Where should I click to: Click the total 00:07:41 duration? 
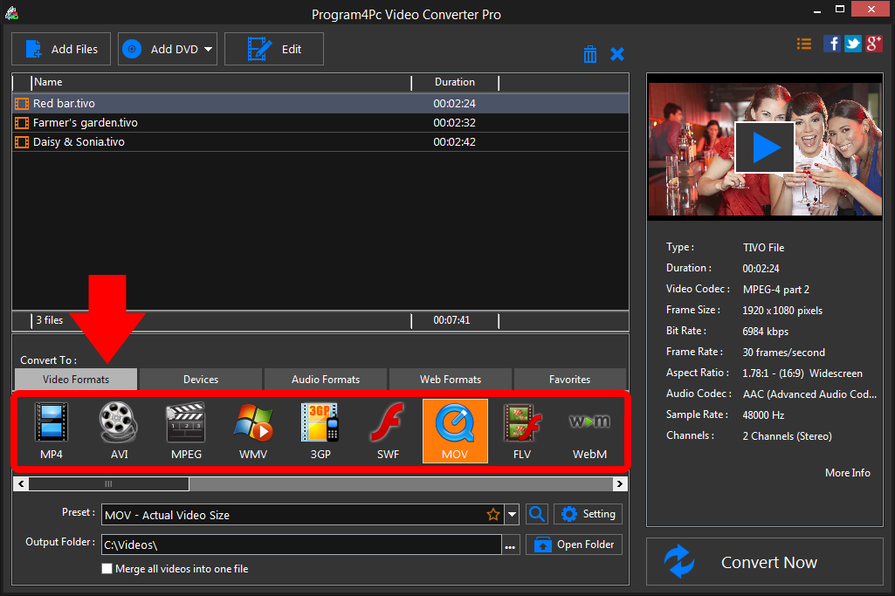451,320
